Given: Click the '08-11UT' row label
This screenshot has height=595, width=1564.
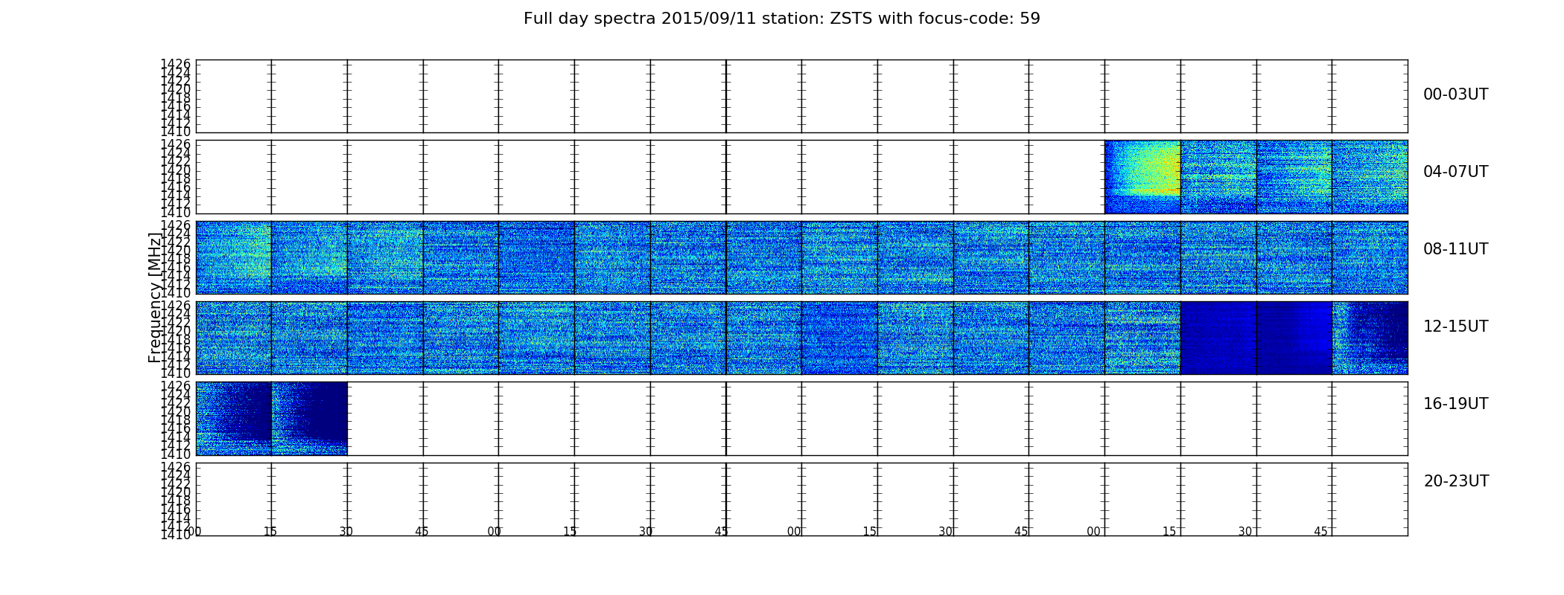Looking at the screenshot, I should (x=1455, y=249).
